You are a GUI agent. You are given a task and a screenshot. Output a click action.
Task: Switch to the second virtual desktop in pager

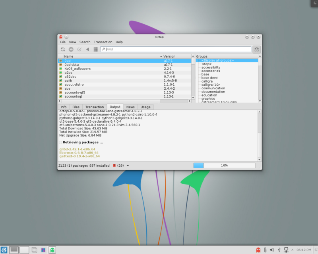pos(24,250)
